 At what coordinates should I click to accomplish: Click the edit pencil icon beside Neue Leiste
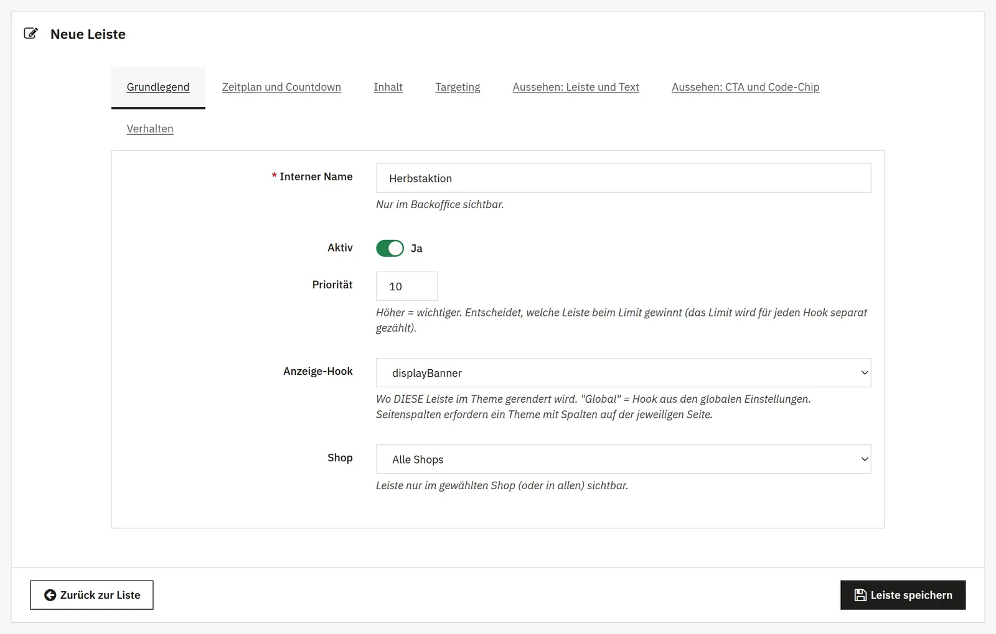click(x=31, y=34)
